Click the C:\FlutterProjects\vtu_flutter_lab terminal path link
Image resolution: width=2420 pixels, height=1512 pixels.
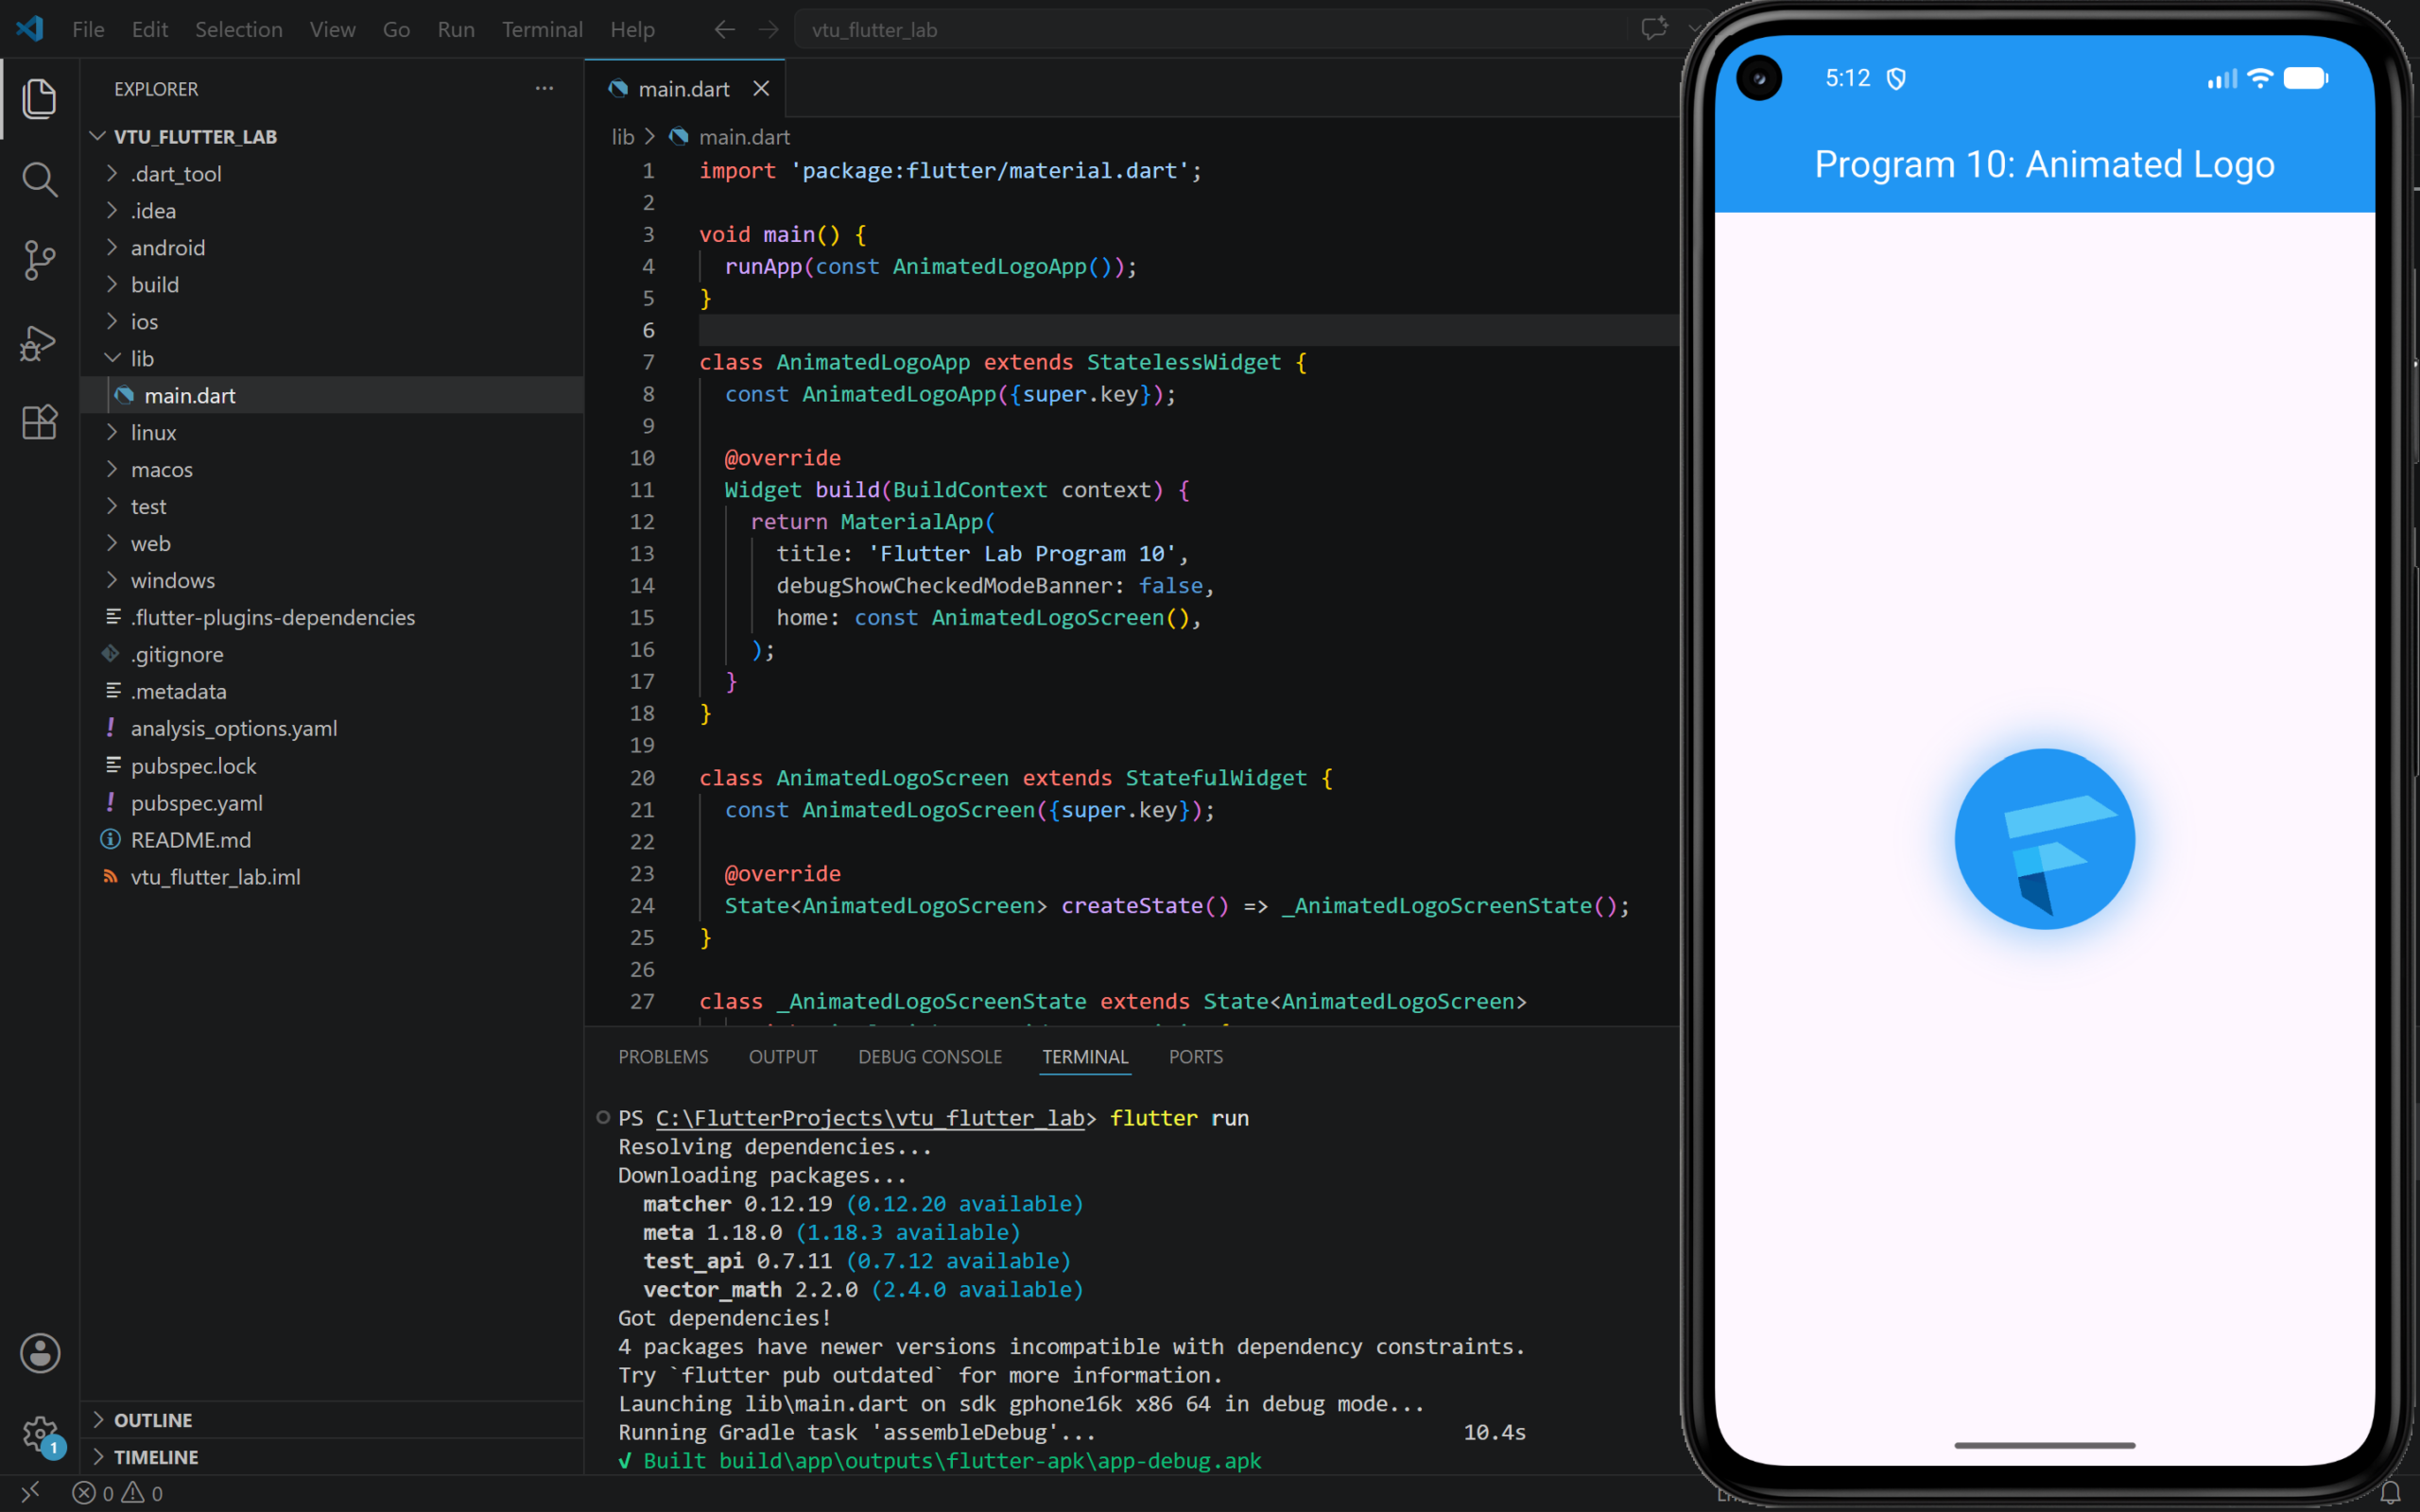tap(870, 1118)
